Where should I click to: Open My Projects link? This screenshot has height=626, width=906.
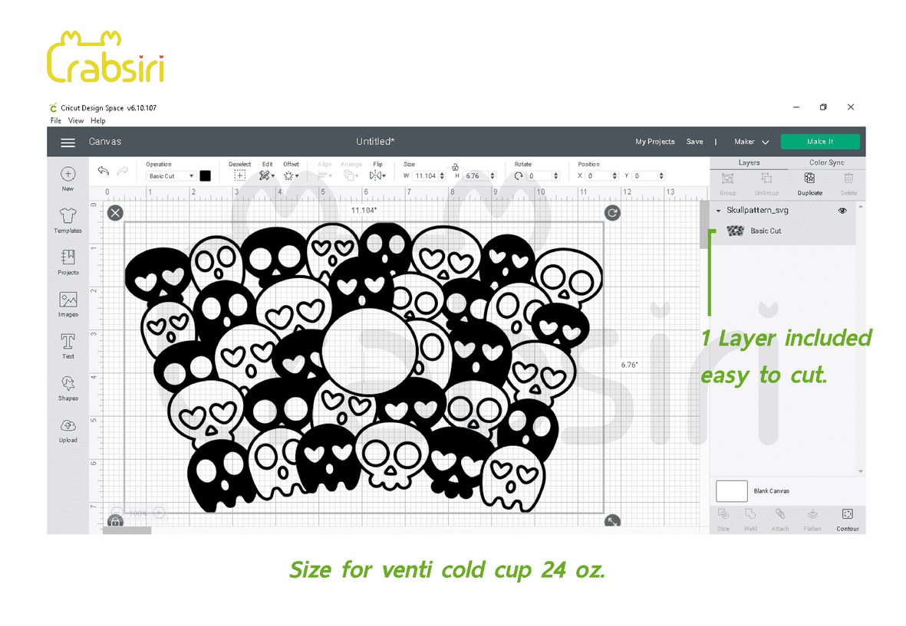654,142
